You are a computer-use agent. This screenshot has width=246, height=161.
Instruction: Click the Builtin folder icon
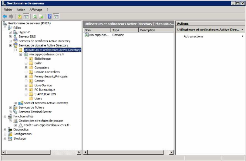[31, 63]
